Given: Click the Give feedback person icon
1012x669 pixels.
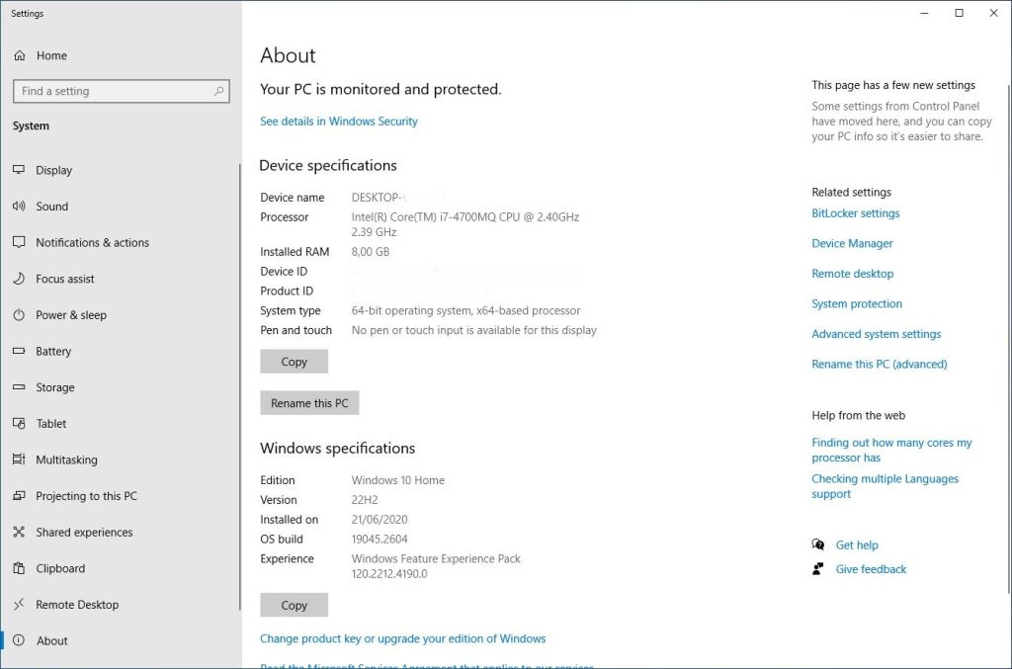Looking at the screenshot, I should point(817,569).
